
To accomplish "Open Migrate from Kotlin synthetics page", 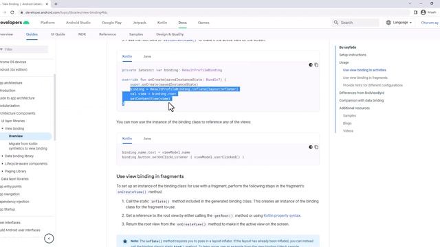I will tap(27, 146).
